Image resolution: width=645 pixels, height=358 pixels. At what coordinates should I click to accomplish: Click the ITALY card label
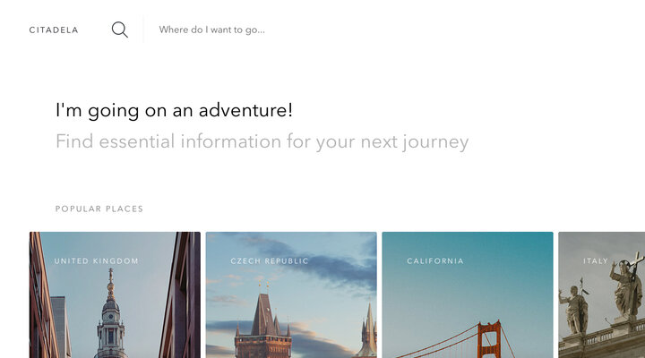[595, 261]
